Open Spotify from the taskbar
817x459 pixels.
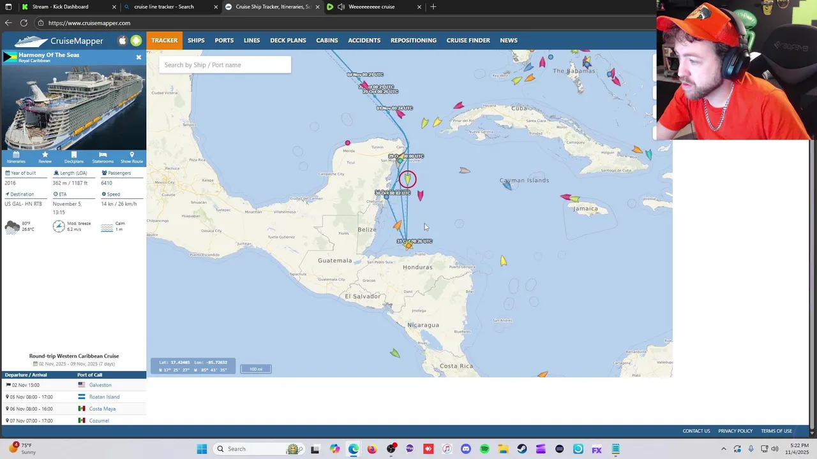[484, 449]
